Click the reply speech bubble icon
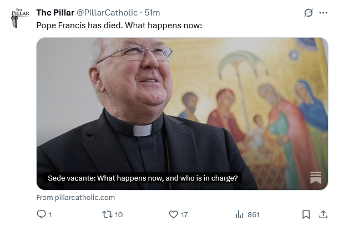Viewport: 338px width, 226px height. pos(41,214)
